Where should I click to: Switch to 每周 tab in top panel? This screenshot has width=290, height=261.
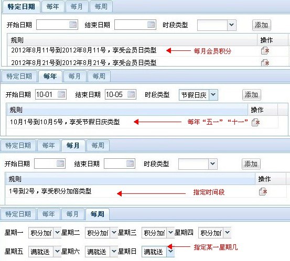pos(101,7)
